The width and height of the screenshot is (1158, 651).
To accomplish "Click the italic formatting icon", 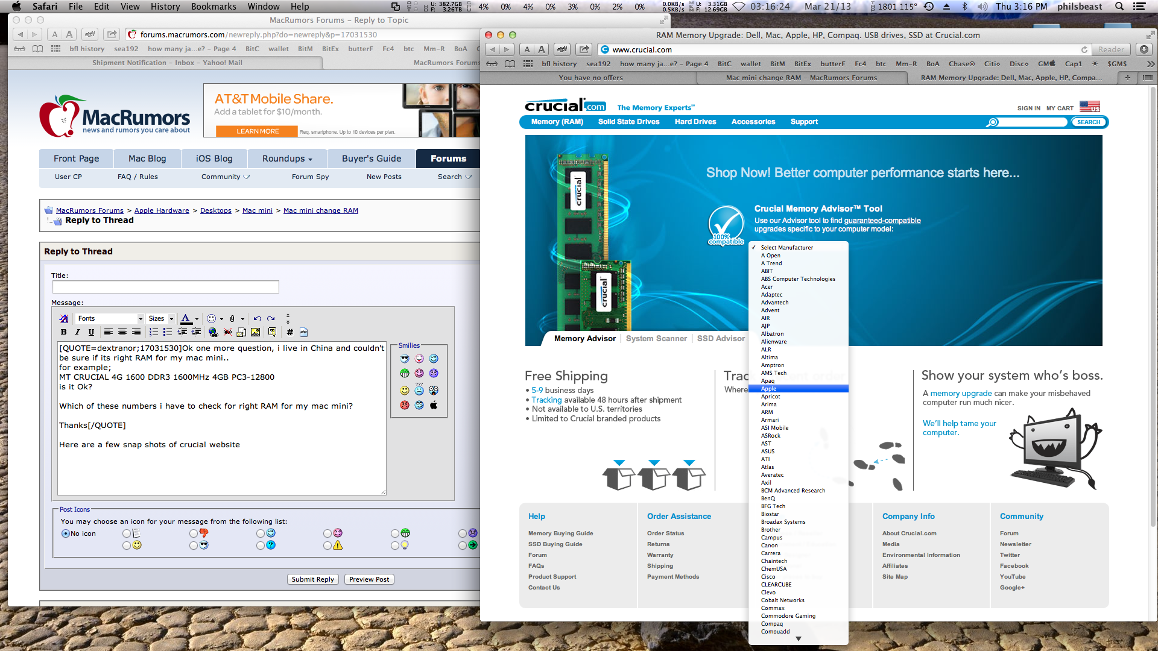I will 77,332.
